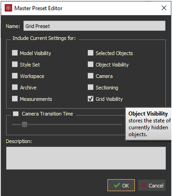Image resolution: width=172 pixels, height=196 pixels.
Task: Toggle the Measurements checkbox
Action: tap(15, 98)
